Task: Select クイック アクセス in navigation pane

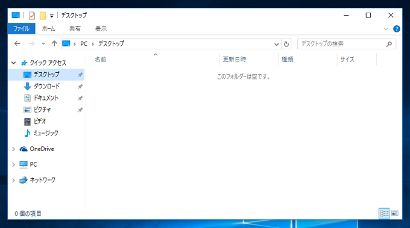Action: tap(48, 63)
